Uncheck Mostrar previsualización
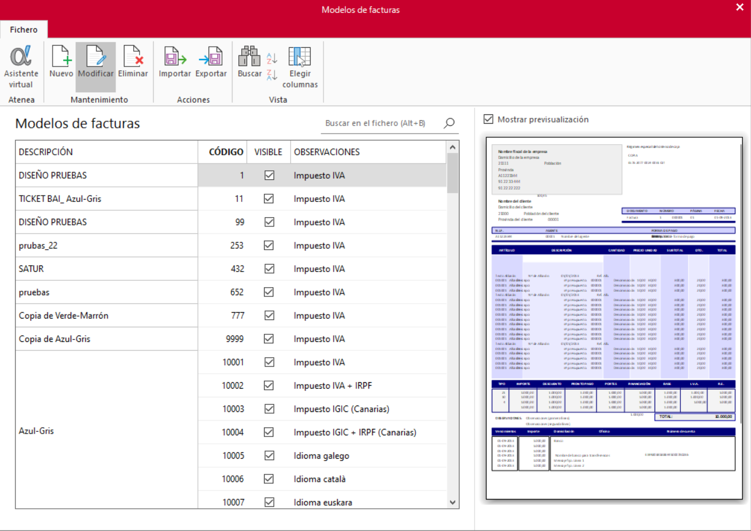 coord(489,120)
